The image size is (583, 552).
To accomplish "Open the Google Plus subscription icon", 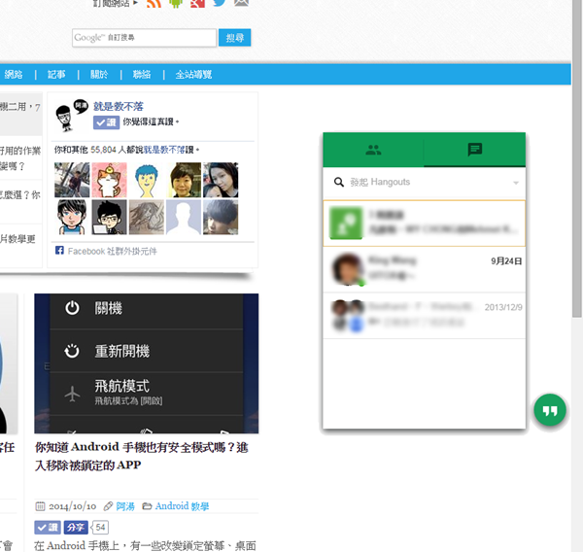I will [198, 3].
